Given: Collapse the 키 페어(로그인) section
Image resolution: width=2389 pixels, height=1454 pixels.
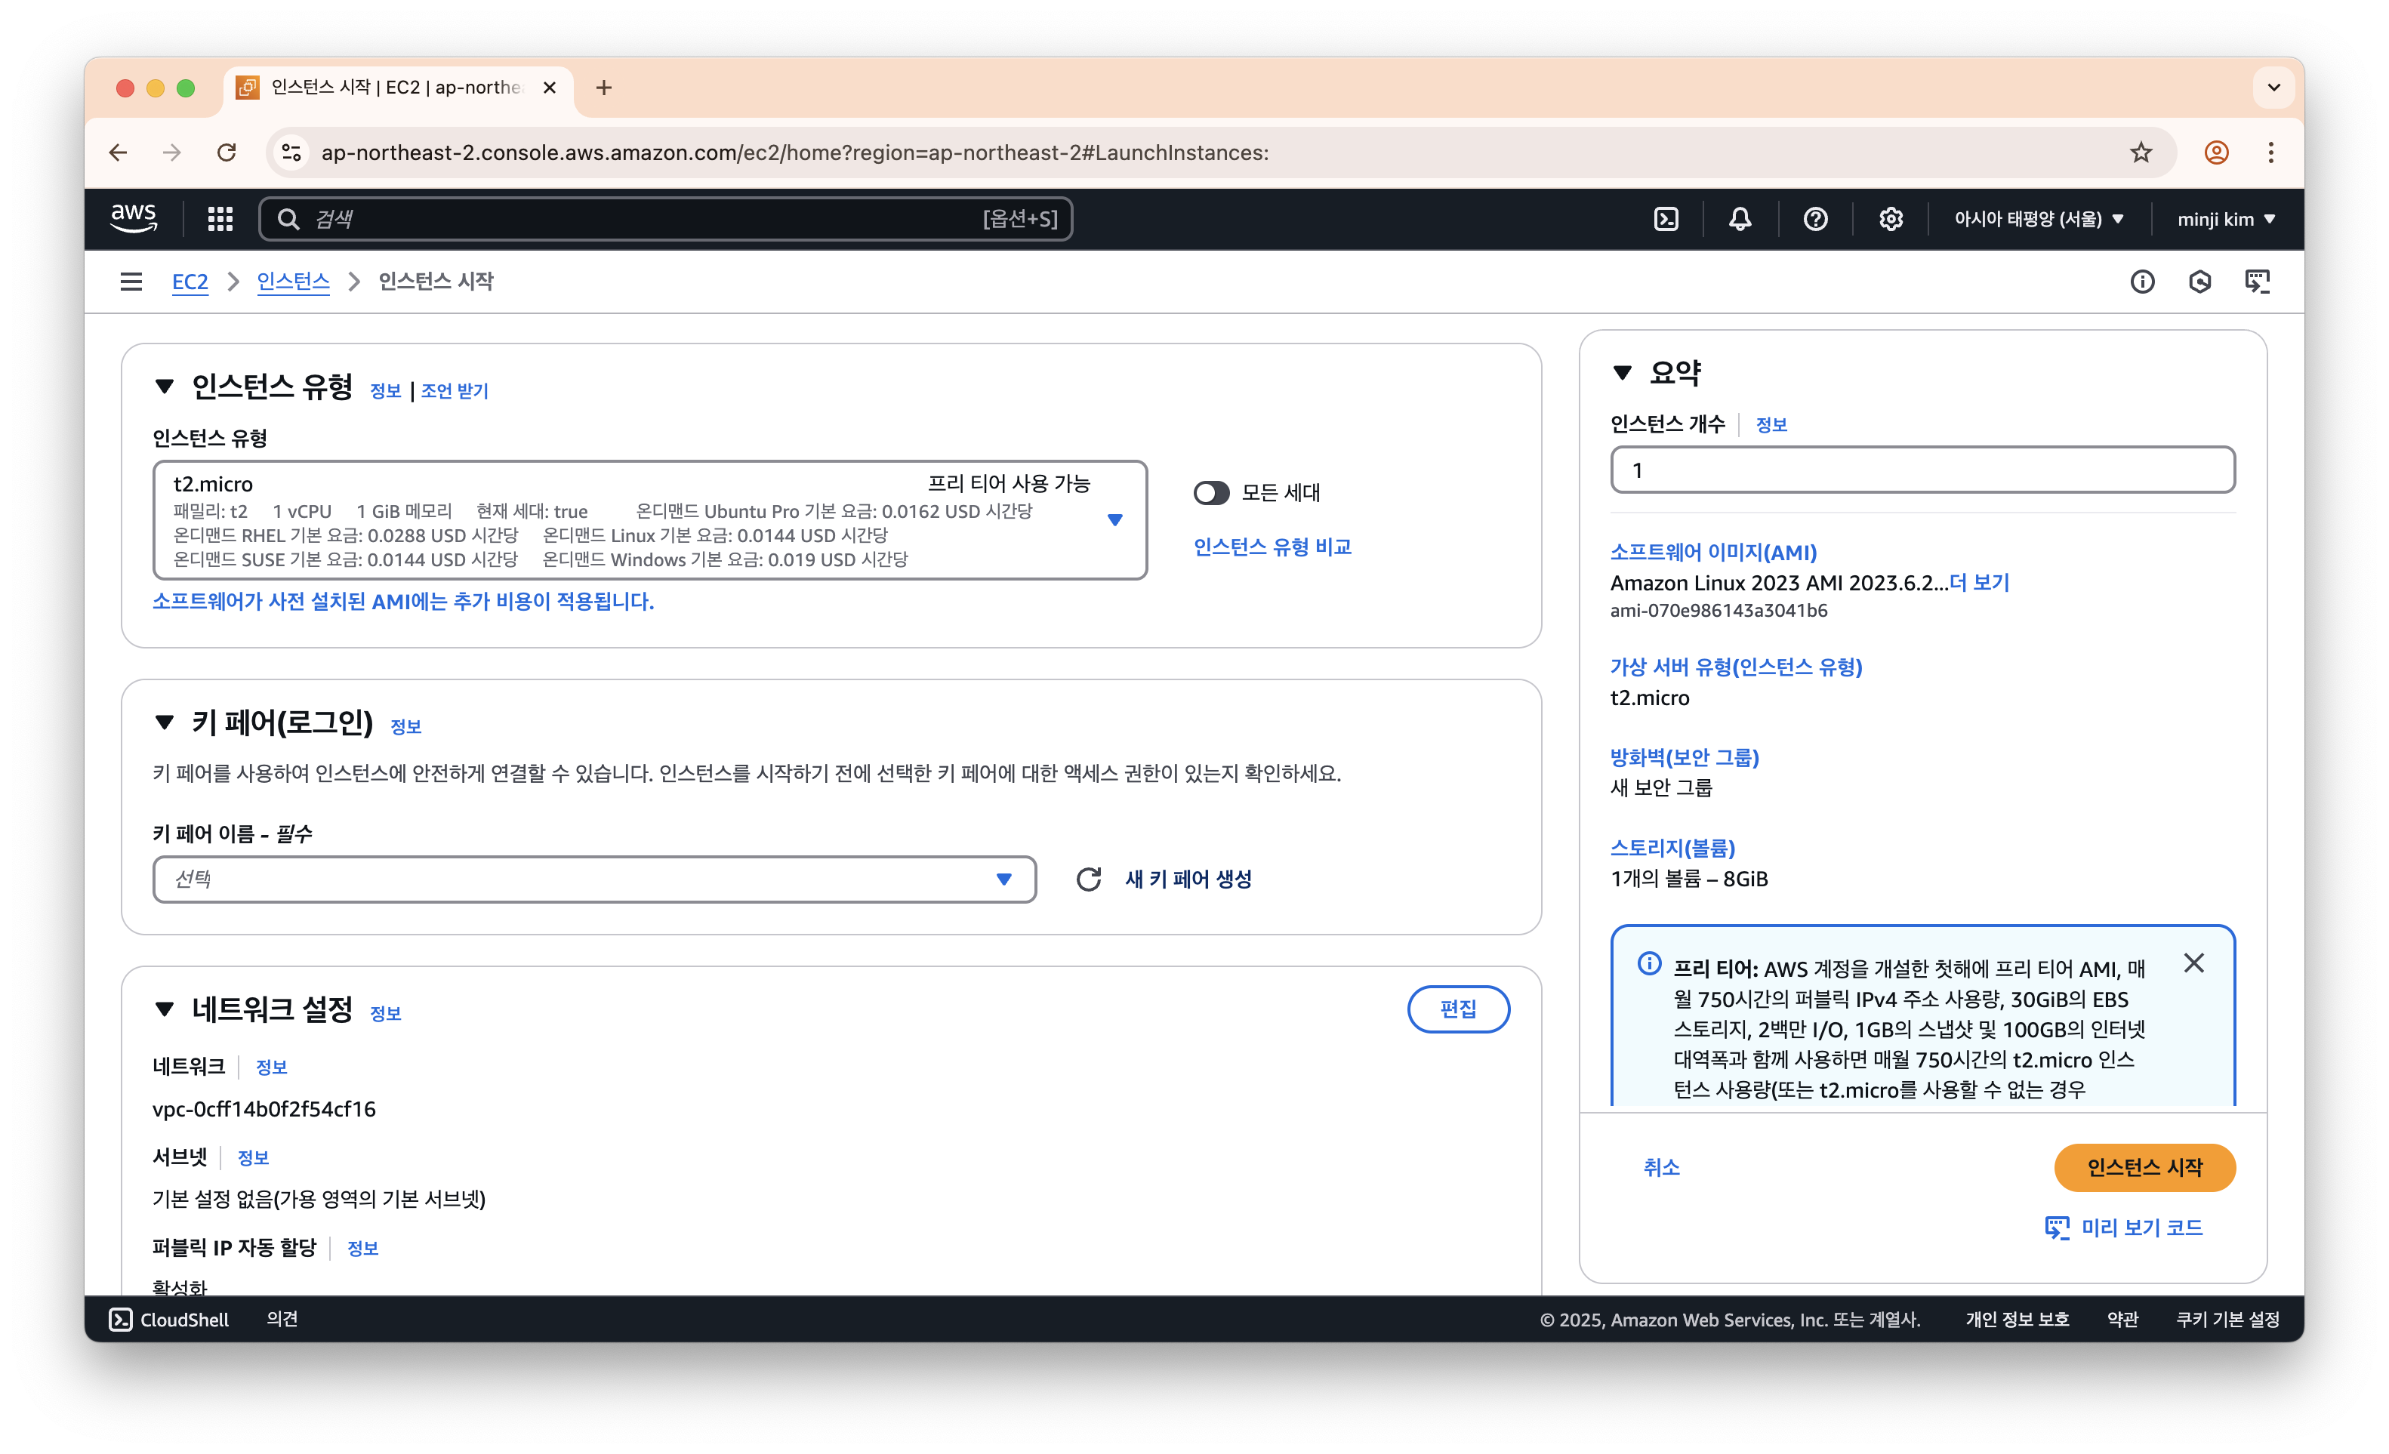Looking at the screenshot, I should (165, 722).
